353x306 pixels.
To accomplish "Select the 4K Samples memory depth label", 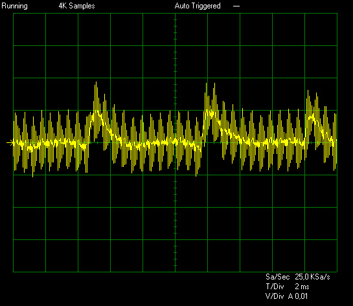I will pyautogui.click(x=77, y=6).
